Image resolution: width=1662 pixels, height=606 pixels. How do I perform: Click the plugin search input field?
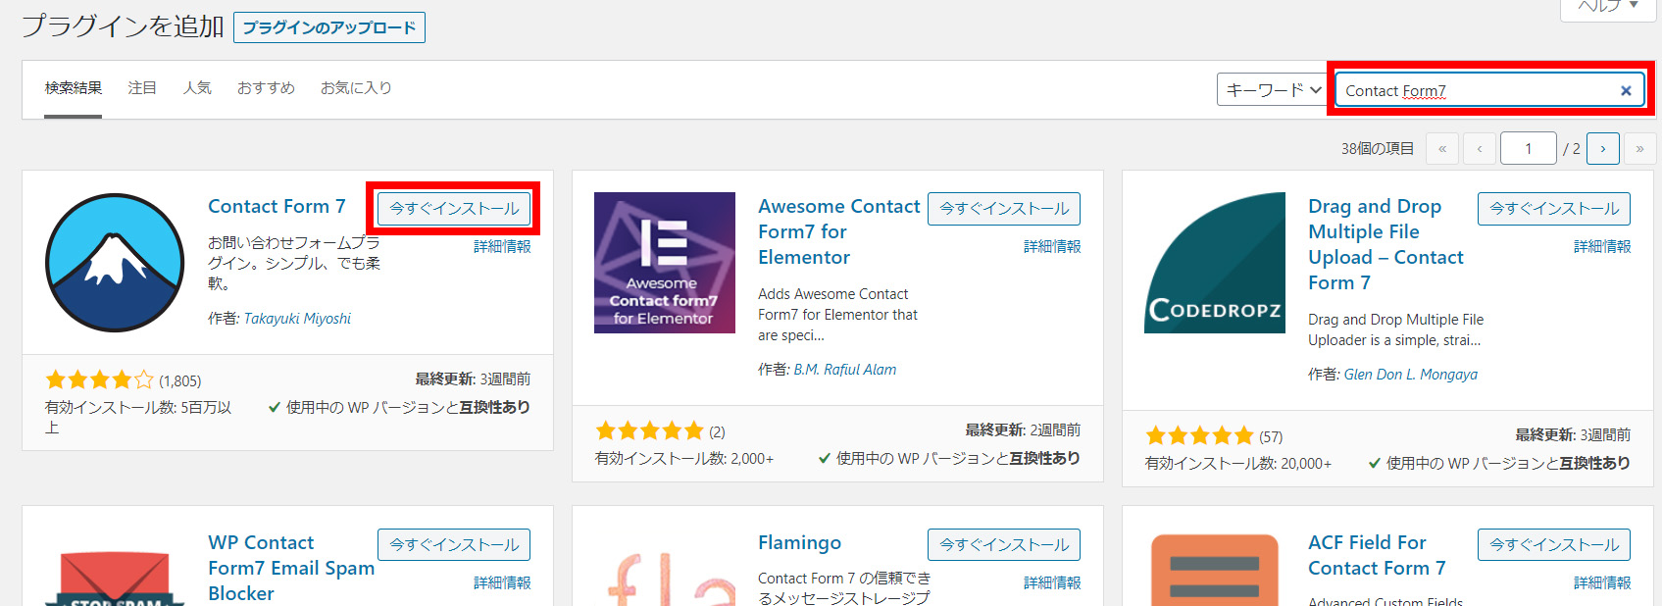coord(1476,91)
